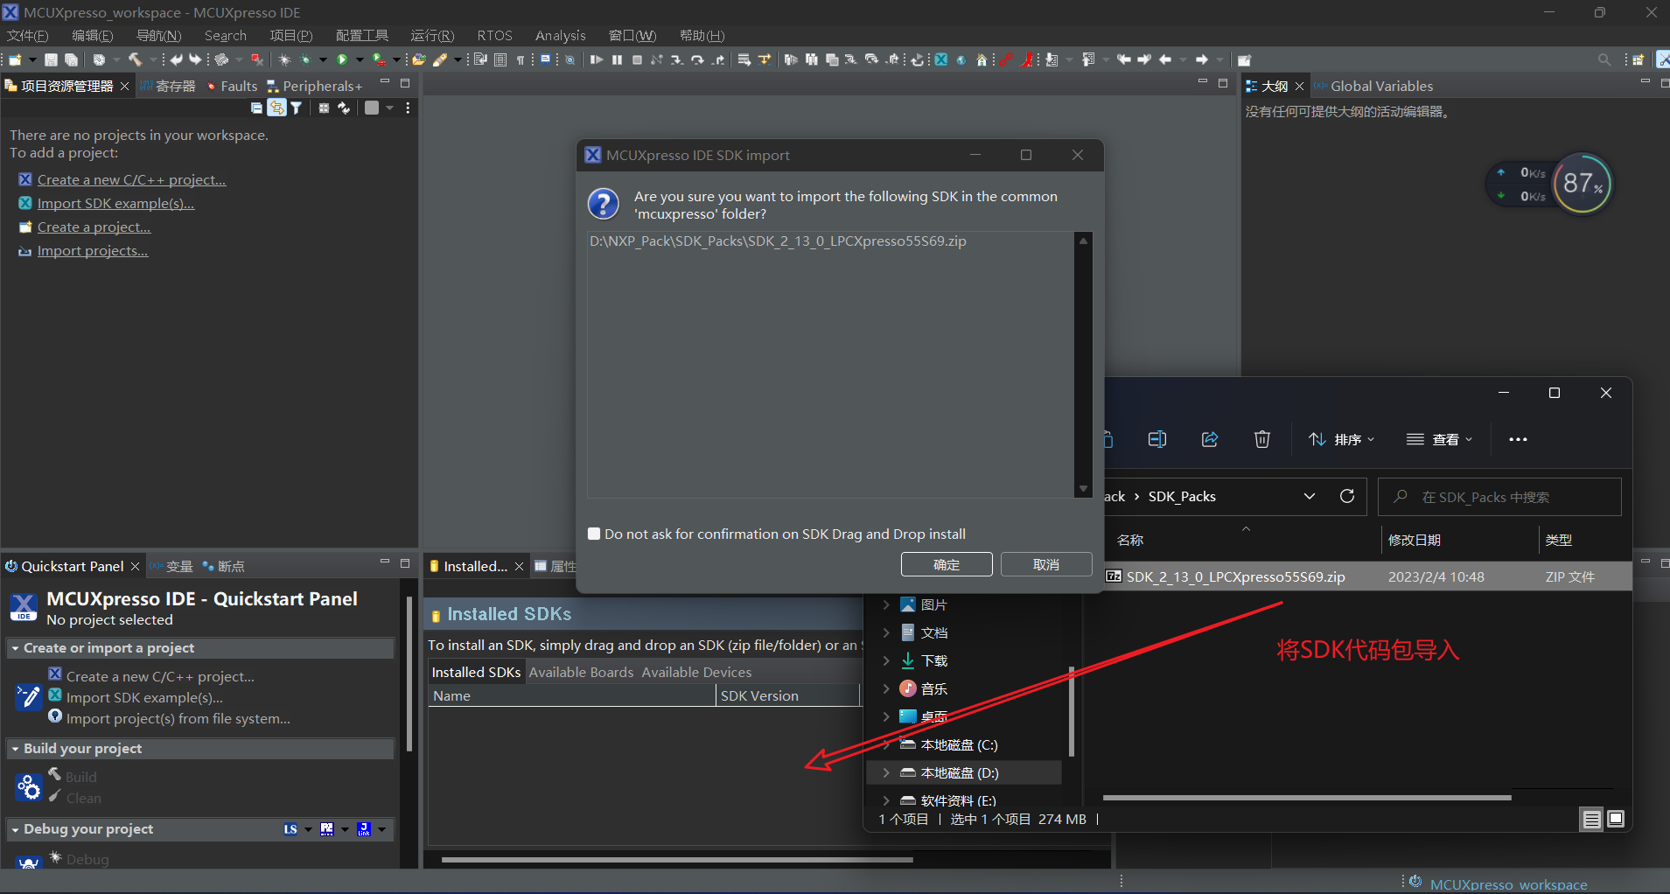Click the Delete trash icon in the file explorer

pos(1261,439)
